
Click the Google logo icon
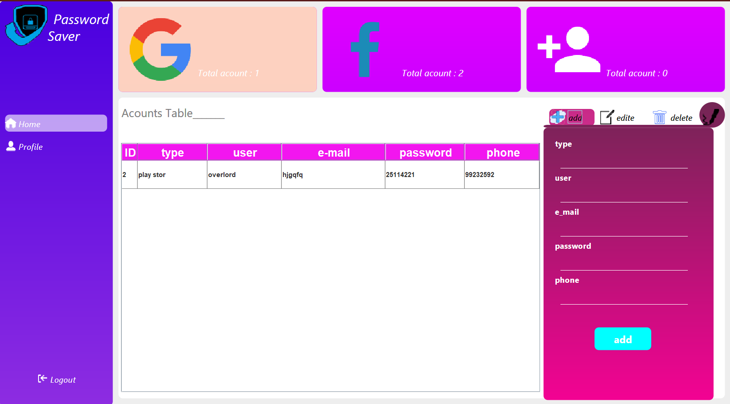coord(160,49)
